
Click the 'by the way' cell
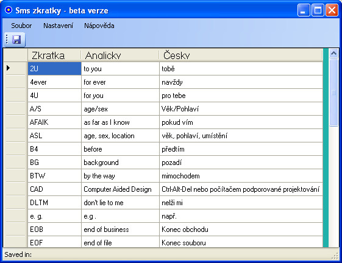click(x=120, y=176)
